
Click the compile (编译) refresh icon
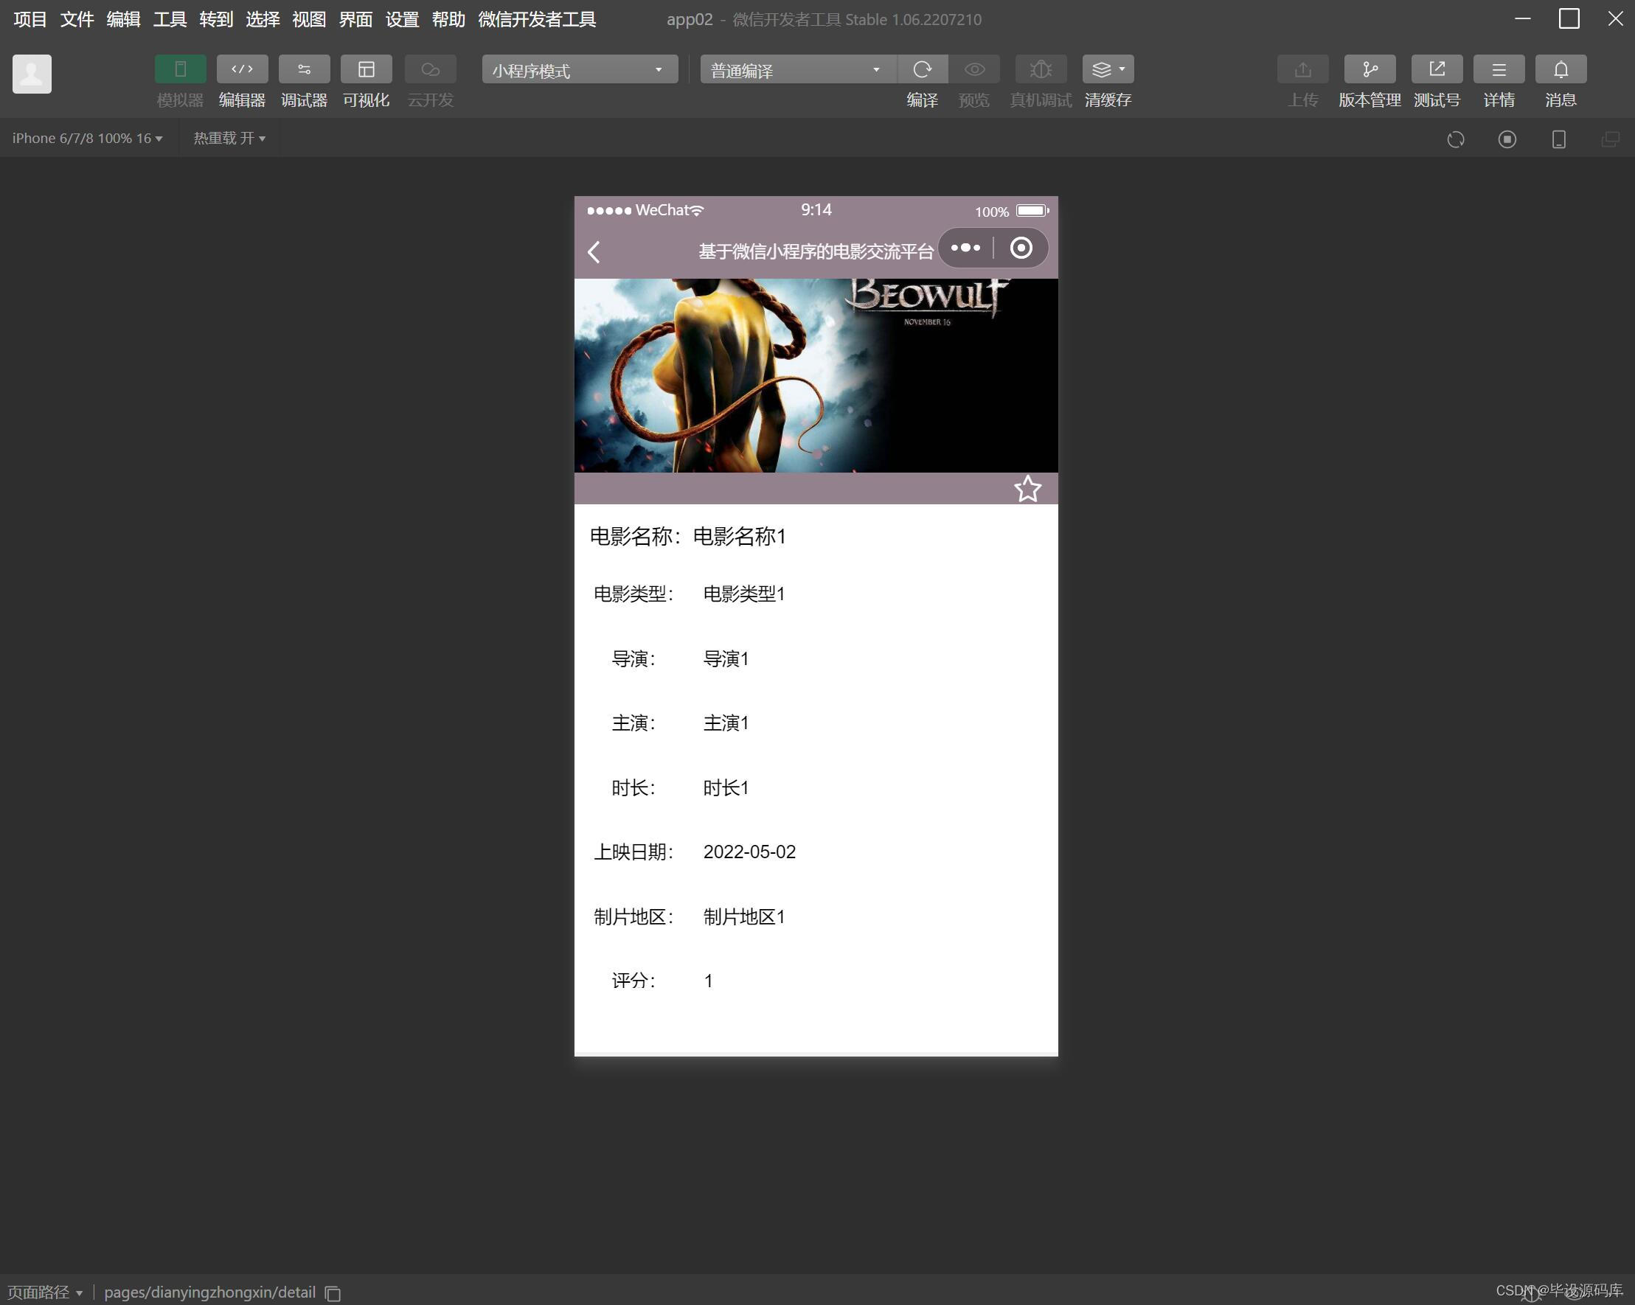pos(922,70)
